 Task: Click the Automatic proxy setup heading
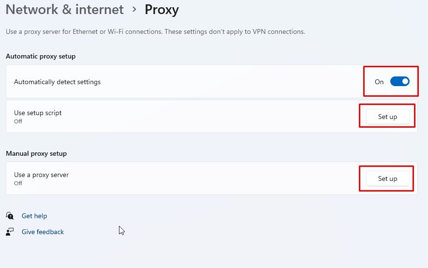point(41,56)
